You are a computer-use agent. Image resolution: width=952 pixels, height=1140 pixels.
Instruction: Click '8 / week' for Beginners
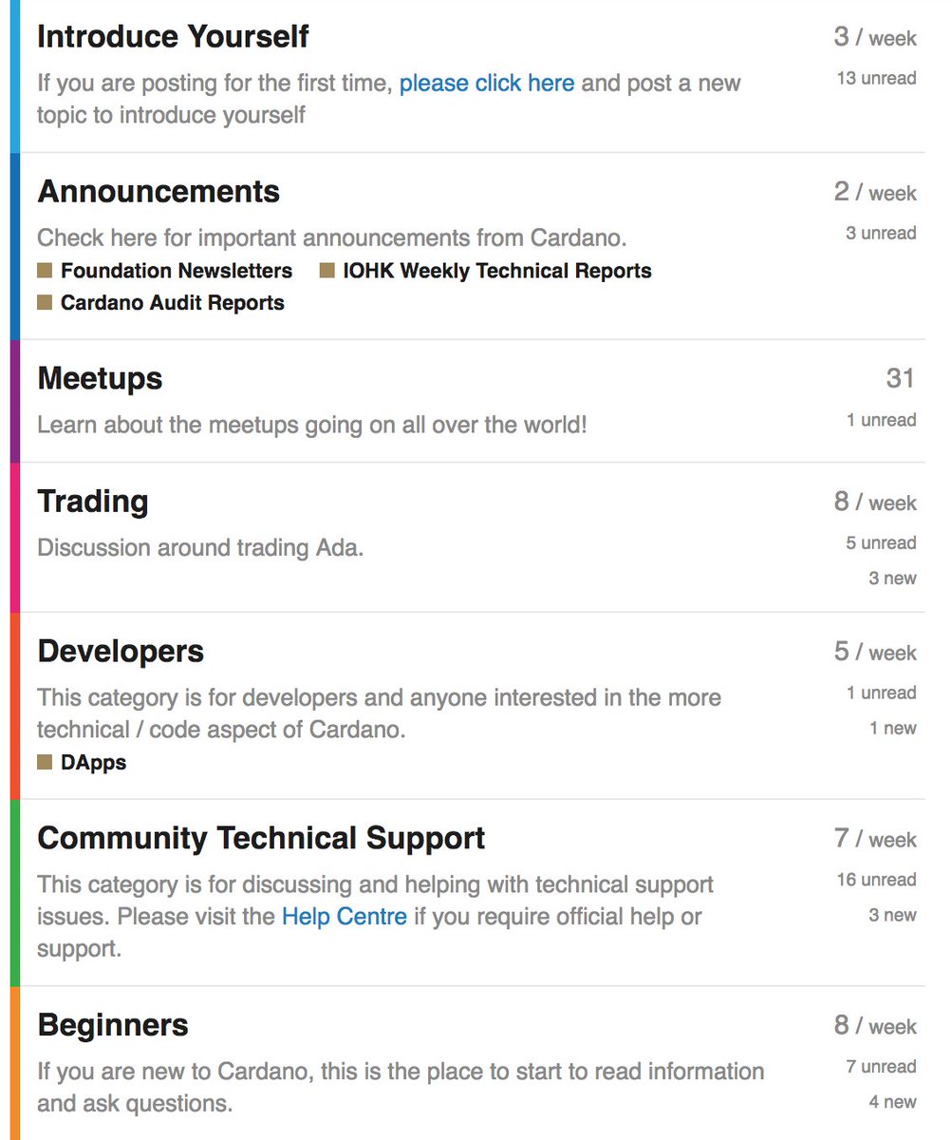click(x=875, y=1026)
